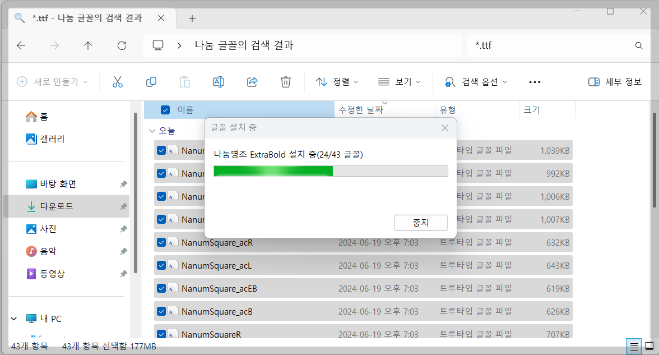Click the Delete (trash) icon

(286, 82)
